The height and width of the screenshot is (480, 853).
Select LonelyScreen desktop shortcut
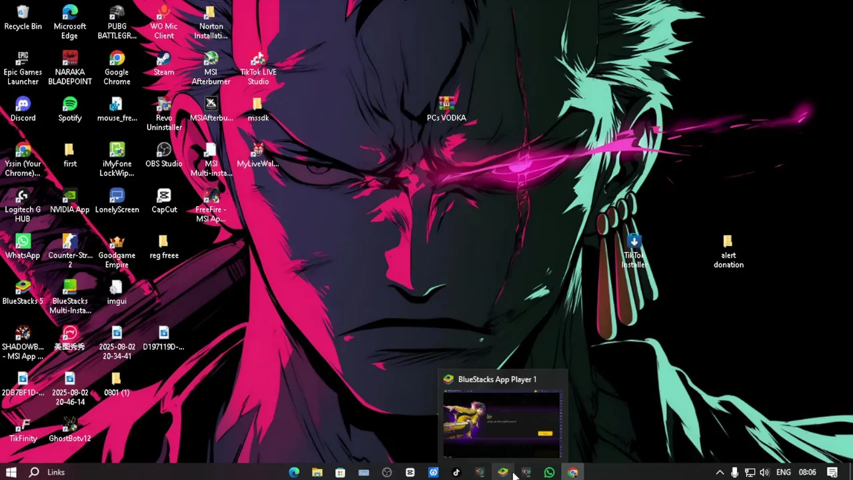[117, 201]
